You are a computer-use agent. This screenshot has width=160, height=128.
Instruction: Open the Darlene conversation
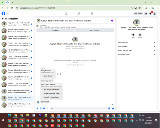point(17,37)
